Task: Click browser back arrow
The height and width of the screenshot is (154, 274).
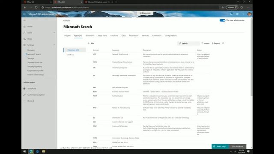Action: coord(25,8)
